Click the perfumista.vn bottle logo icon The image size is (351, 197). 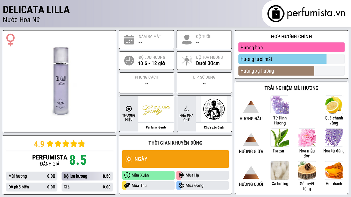click(x=276, y=14)
